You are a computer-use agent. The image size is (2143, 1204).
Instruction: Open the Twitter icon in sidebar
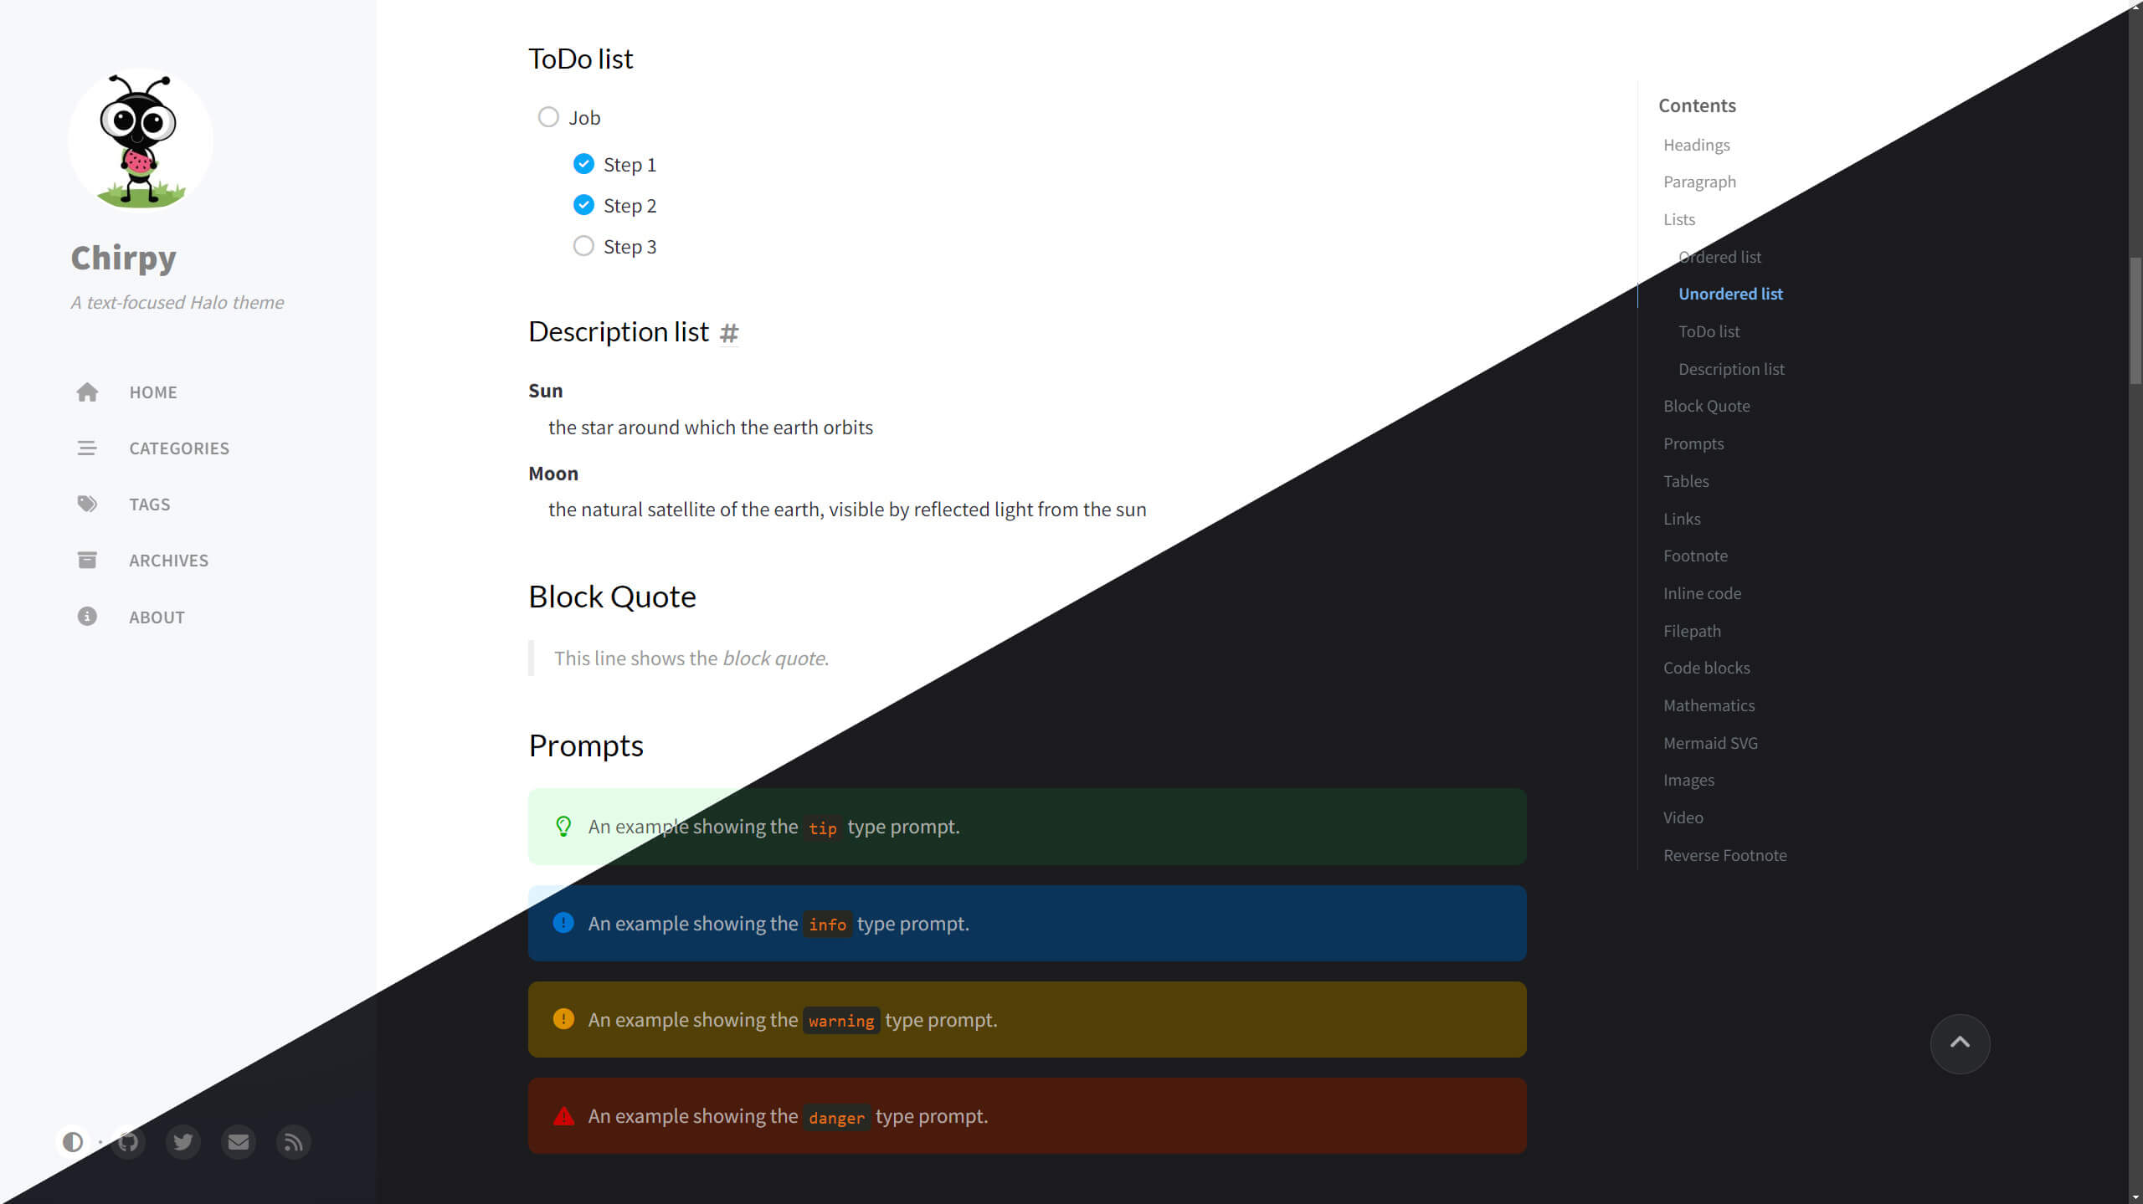click(x=183, y=1142)
